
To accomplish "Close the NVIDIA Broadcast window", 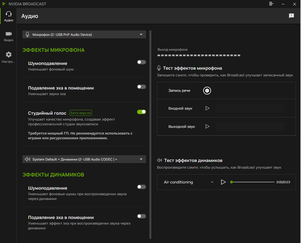I will tap(294, 4).
